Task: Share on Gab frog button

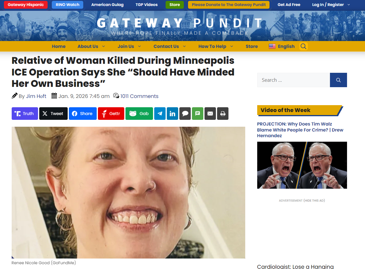Action: click(139, 114)
